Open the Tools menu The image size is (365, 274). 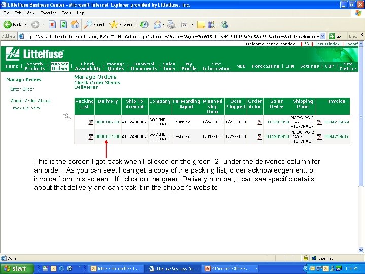tap(66, 13)
